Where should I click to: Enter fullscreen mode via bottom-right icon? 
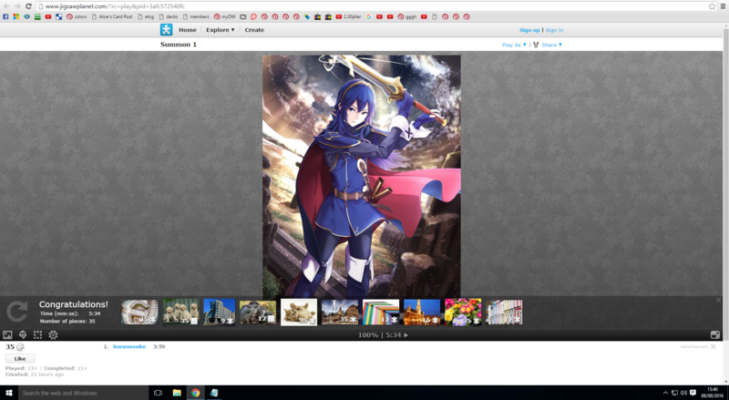[715, 335]
